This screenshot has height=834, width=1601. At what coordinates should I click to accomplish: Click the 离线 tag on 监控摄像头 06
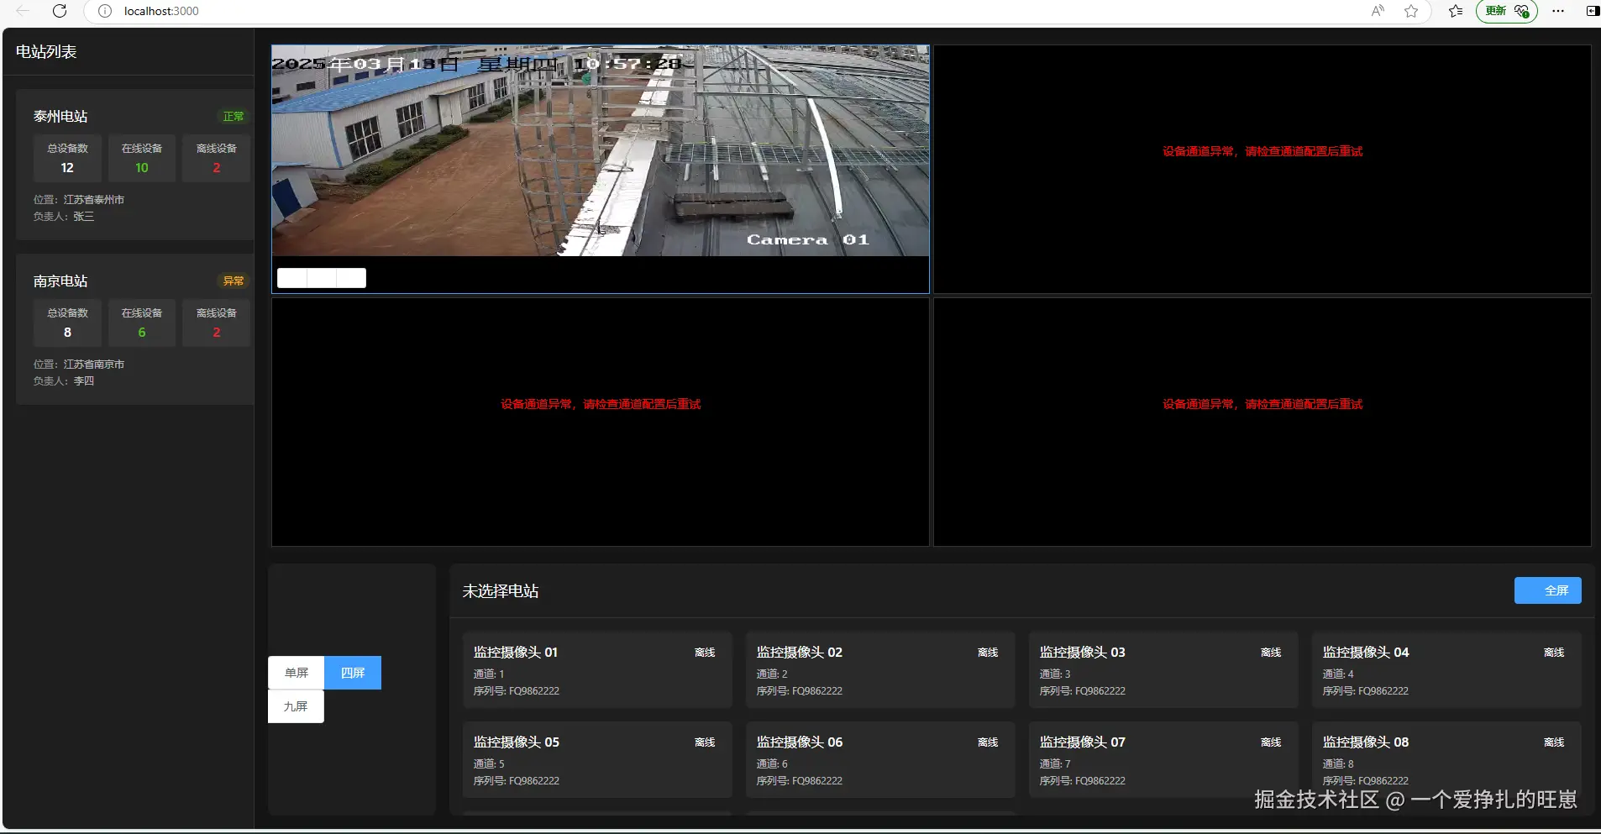[x=988, y=742]
